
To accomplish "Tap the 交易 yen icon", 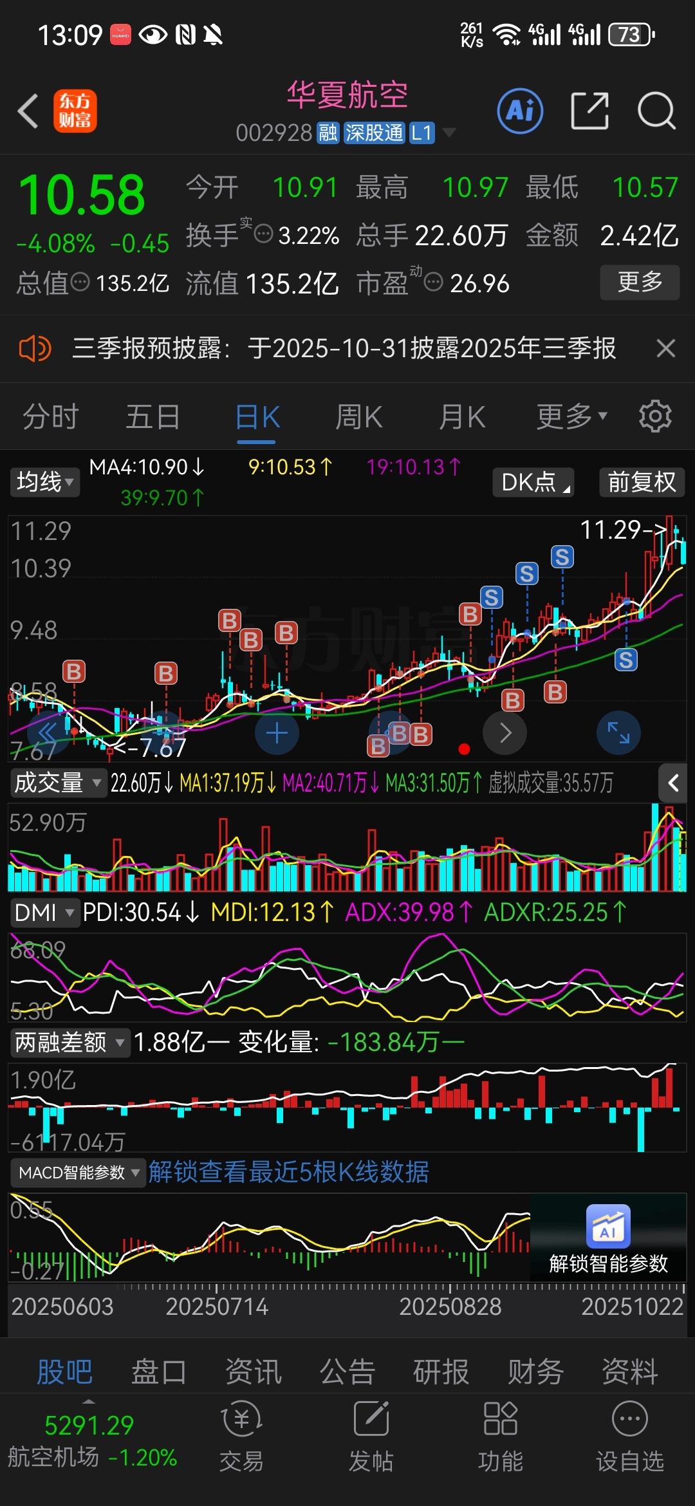I will point(241,1419).
